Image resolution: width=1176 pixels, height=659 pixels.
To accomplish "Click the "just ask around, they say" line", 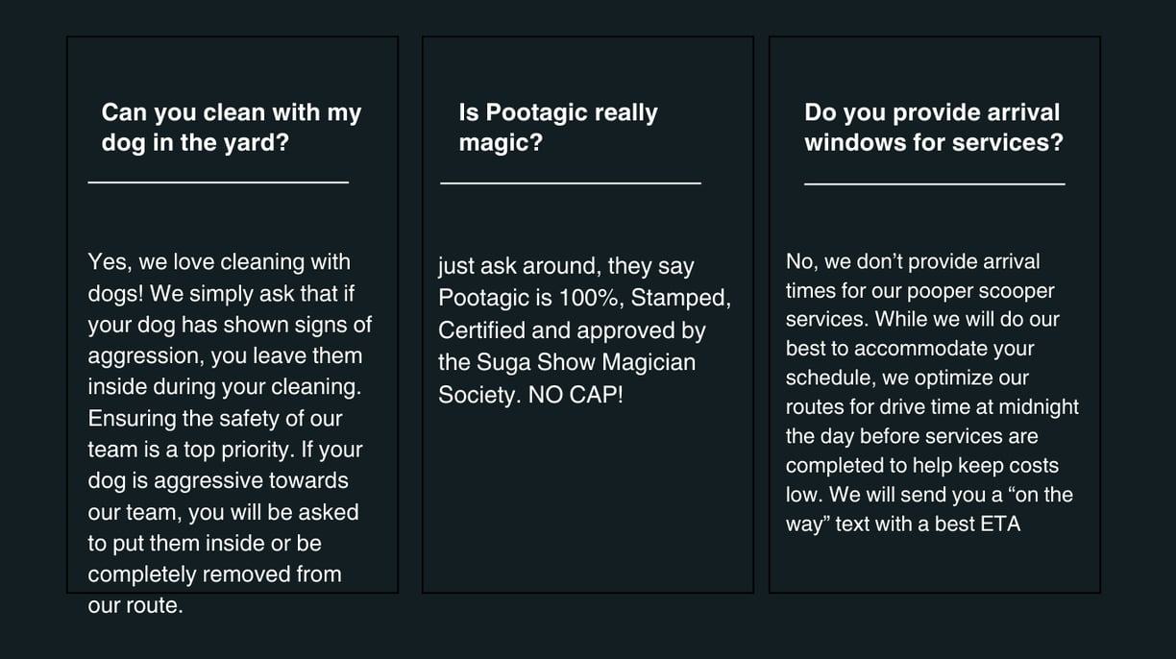I will 566,266.
